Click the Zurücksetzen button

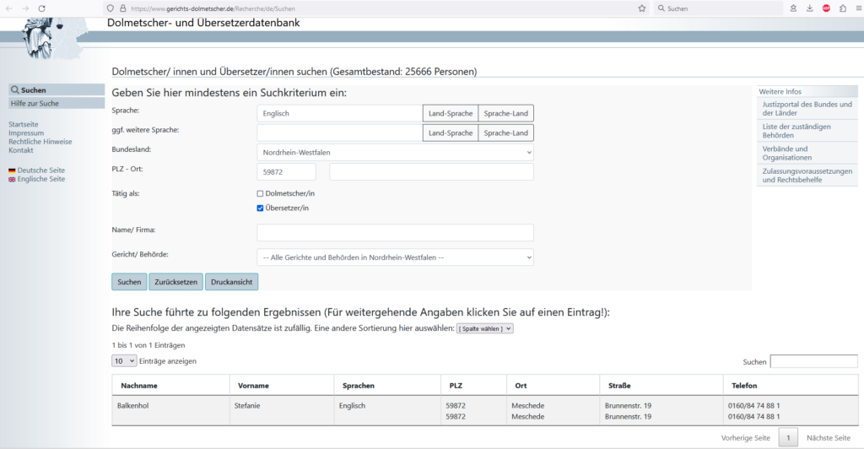pyautogui.click(x=175, y=282)
